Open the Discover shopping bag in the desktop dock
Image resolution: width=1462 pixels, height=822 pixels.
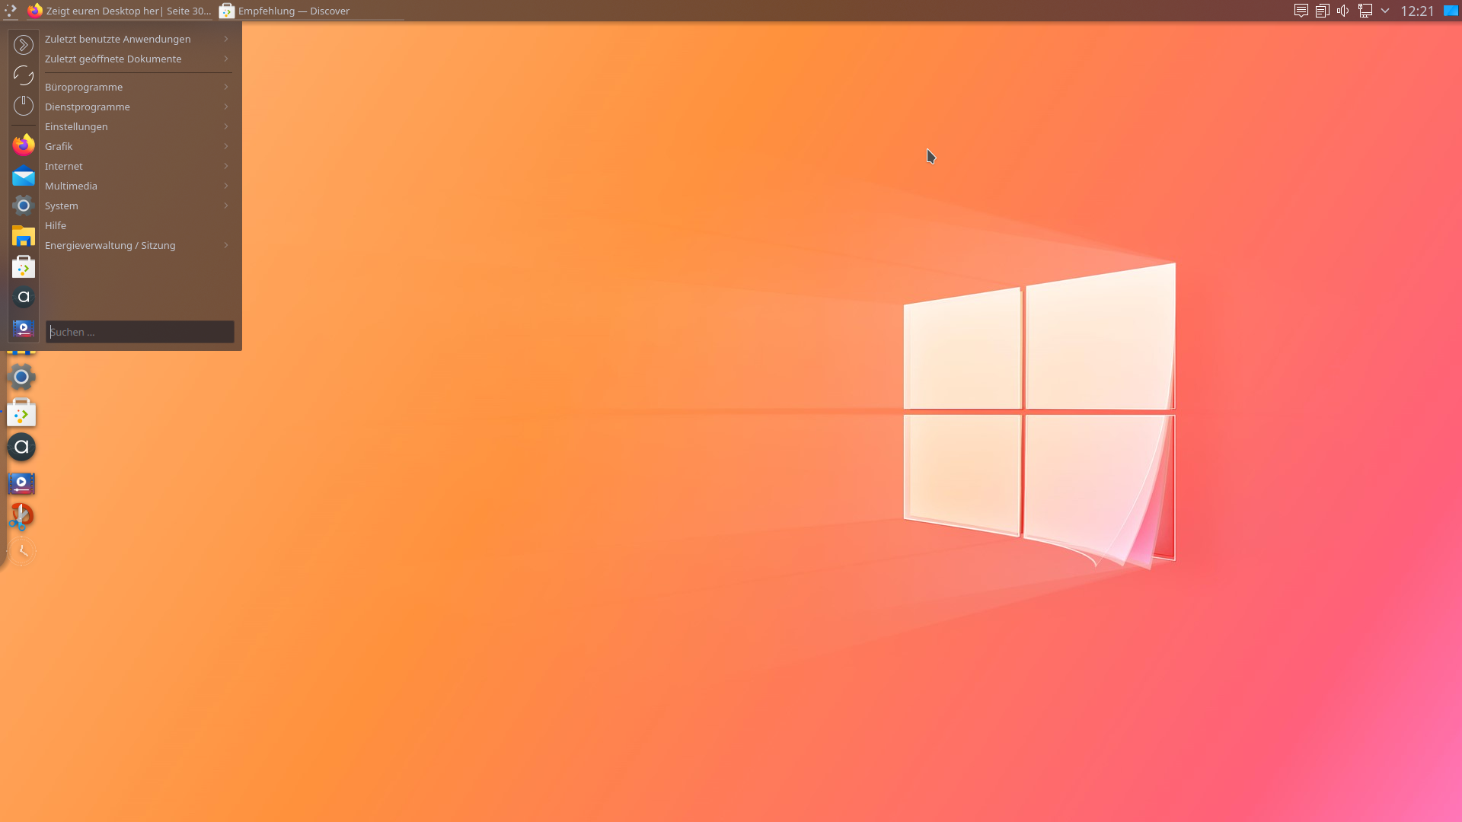coord(21,413)
